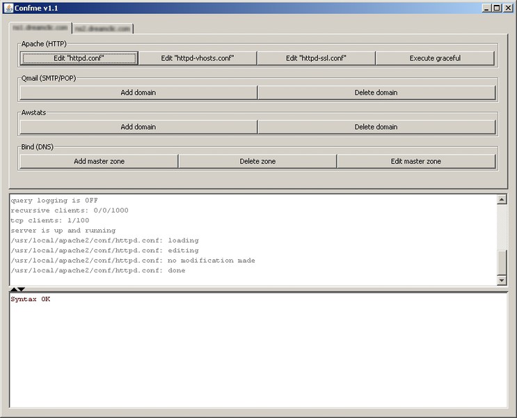Open Edit "httpd-ssl.conf"
The height and width of the screenshot is (418, 517).
click(x=316, y=58)
